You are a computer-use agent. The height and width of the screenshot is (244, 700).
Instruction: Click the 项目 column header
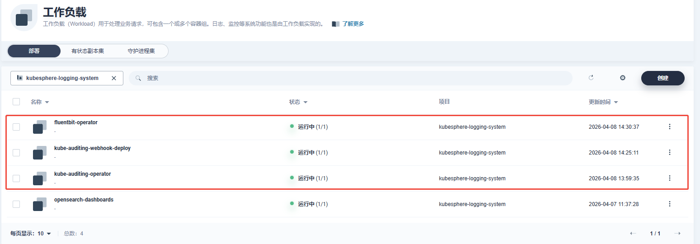(445, 102)
